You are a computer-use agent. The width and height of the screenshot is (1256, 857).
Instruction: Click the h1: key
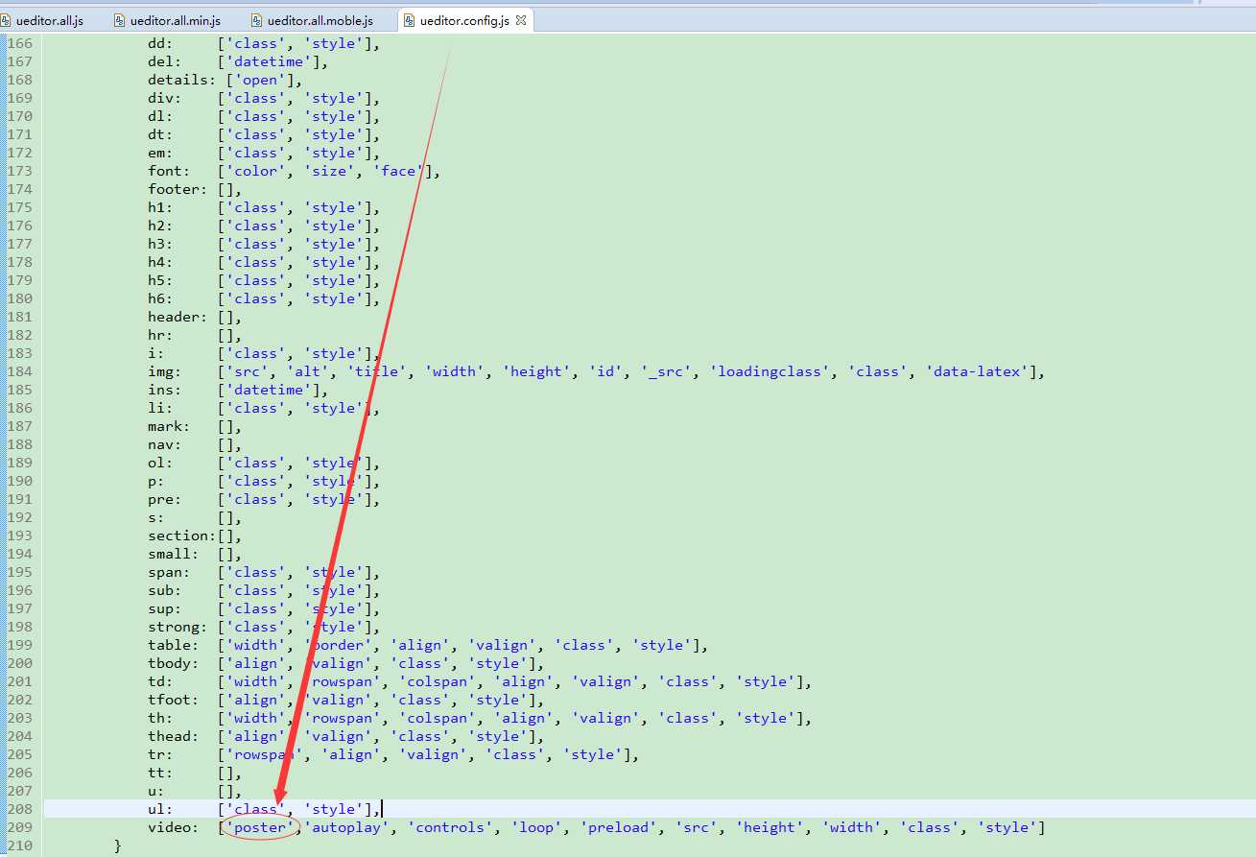(x=160, y=207)
